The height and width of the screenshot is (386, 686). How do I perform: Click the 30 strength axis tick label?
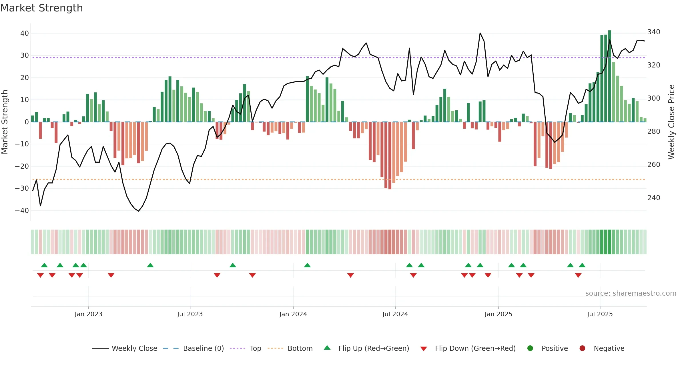point(25,55)
